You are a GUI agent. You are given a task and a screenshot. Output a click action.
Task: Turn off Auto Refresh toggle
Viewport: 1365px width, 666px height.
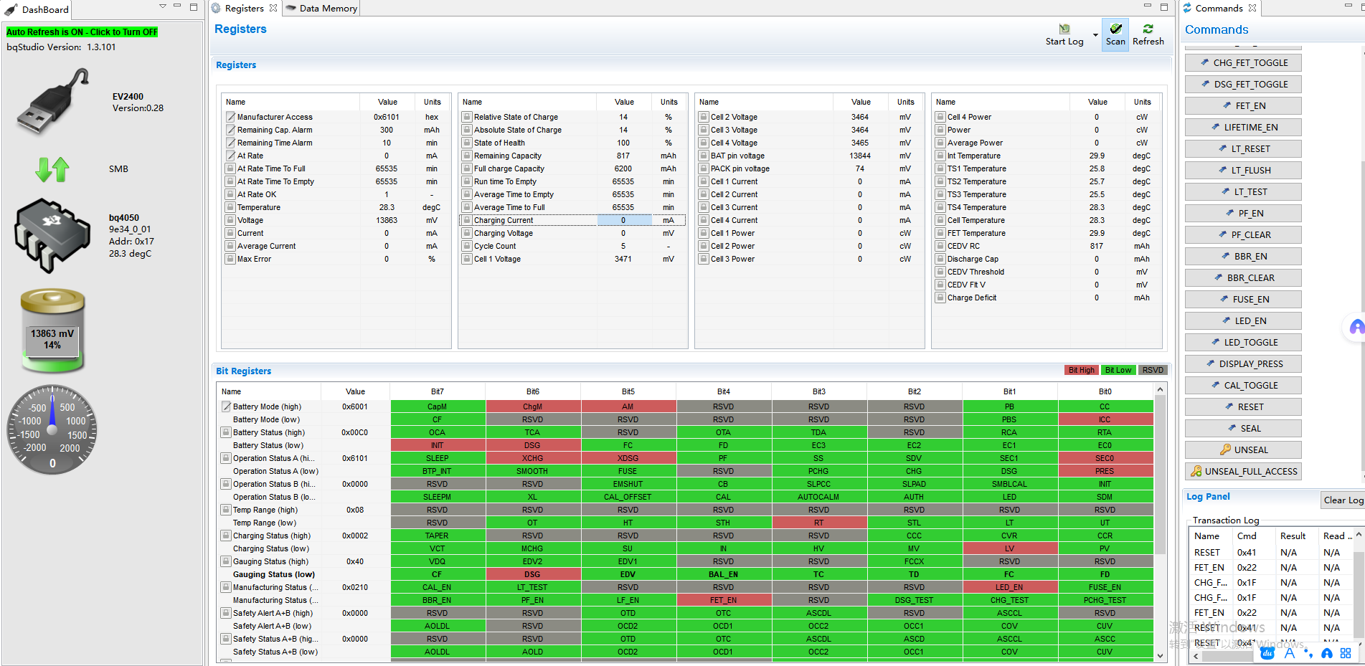click(82, 32)
